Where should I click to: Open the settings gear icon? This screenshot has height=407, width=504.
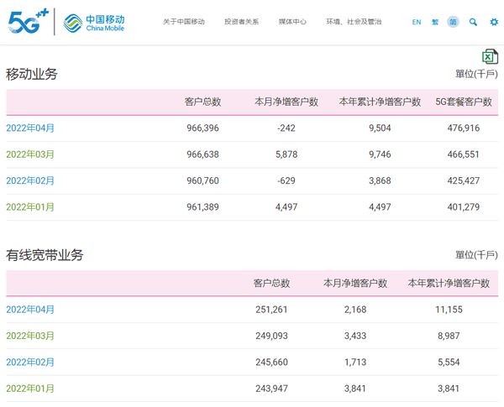pos(493,22)
